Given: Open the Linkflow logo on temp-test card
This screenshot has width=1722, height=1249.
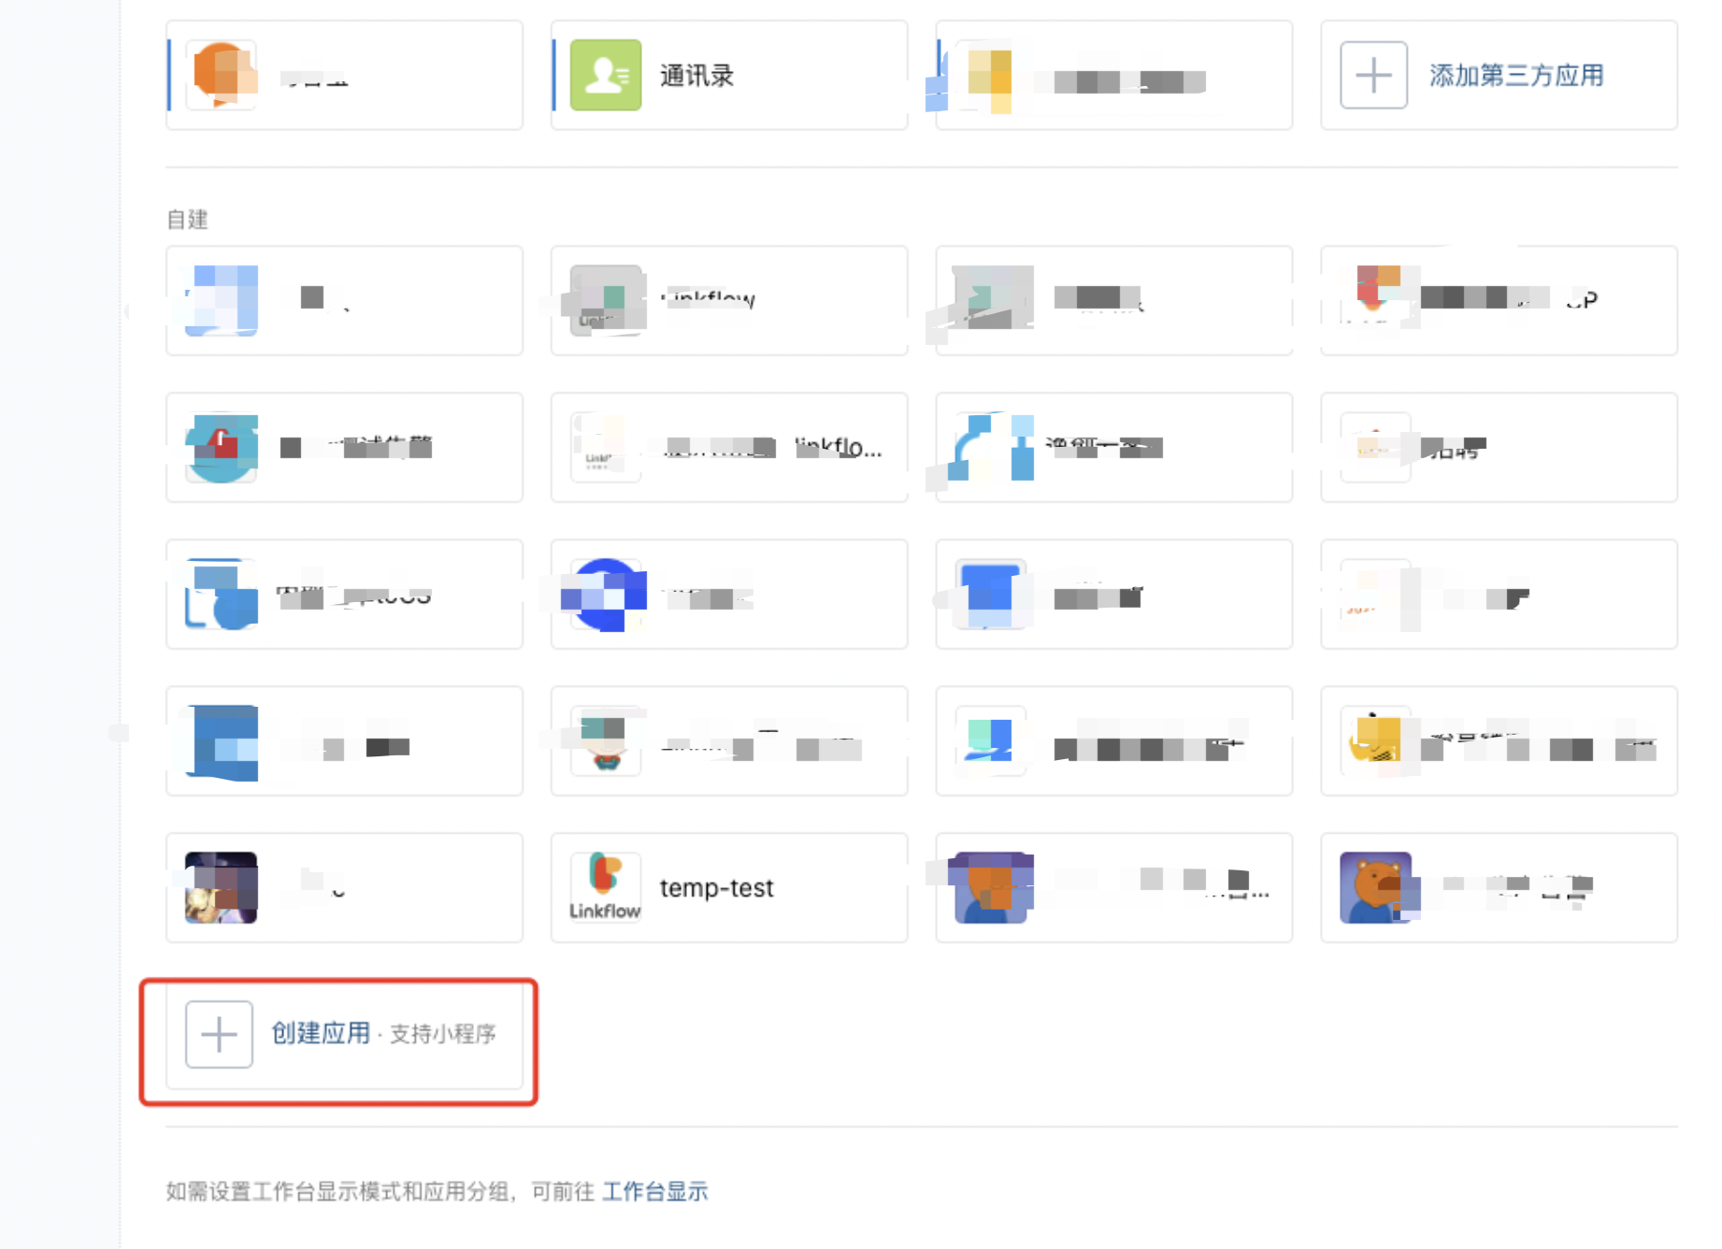Looking at the screenshot, I should 606,887.
